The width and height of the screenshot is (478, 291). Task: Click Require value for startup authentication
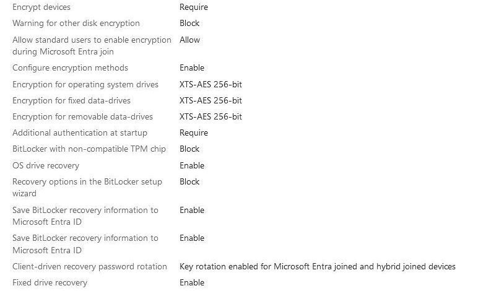point(194,133)
